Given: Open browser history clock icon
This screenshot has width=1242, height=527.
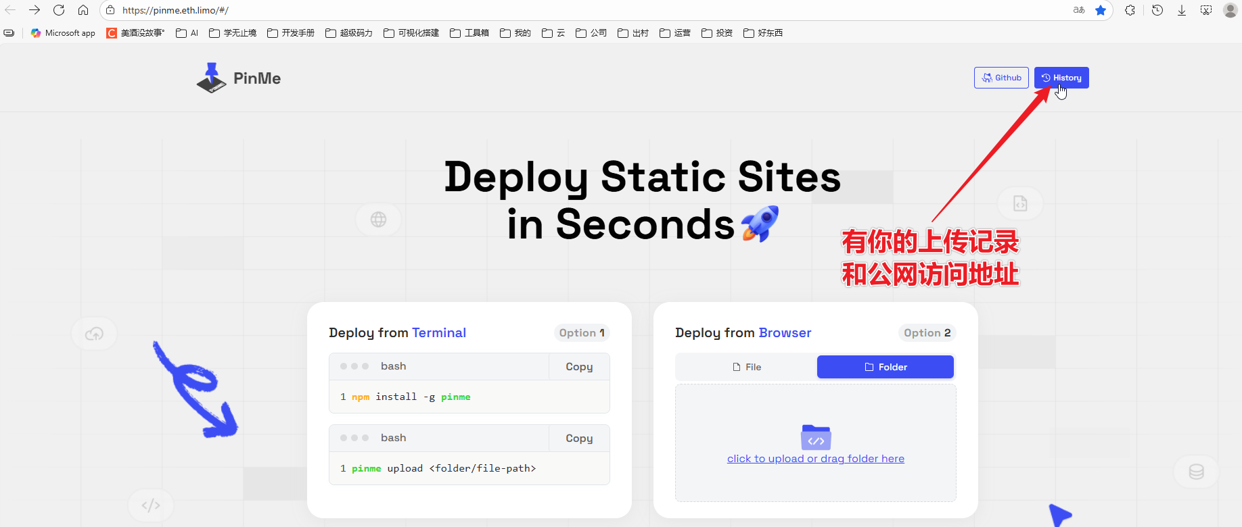Looking at the screenshot, I should (1157, 10).
